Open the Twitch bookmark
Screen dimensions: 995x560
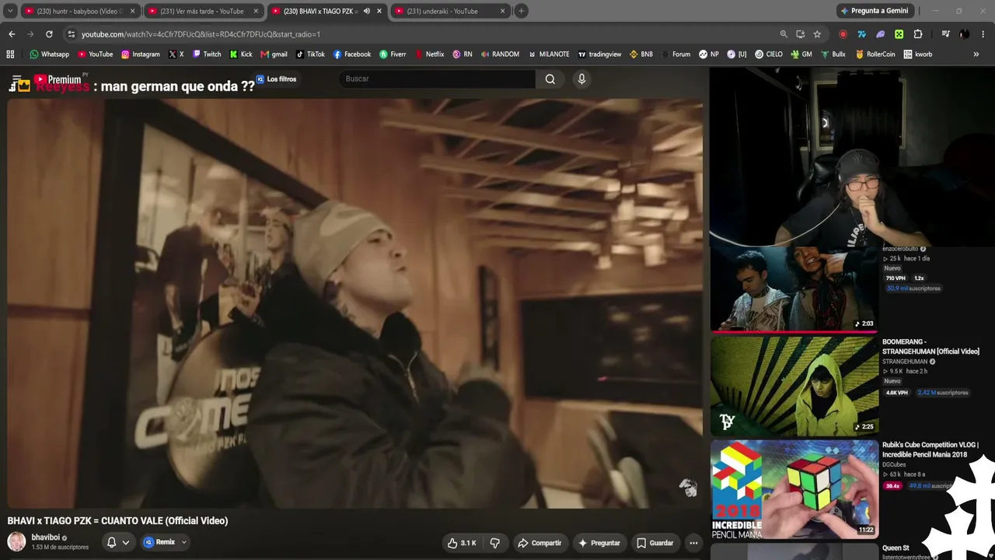pyautogui.click(x=207, y=54)
